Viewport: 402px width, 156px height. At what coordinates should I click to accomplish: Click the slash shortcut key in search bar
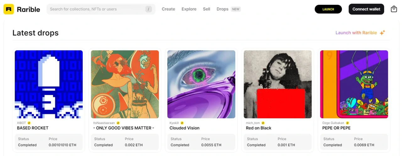[149, 9]
